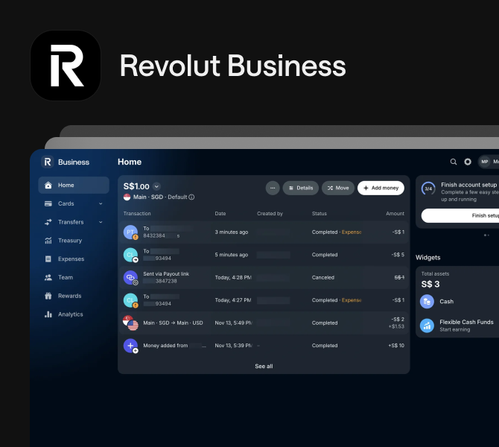Click the Status column header

(x=320, y=214)
